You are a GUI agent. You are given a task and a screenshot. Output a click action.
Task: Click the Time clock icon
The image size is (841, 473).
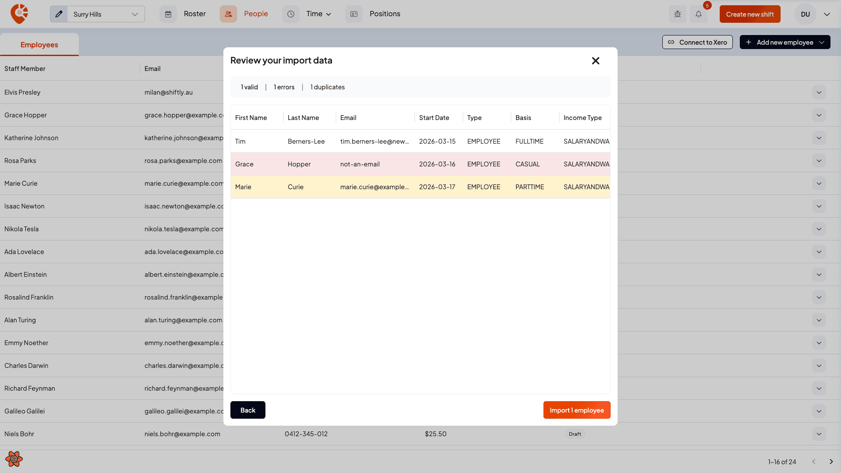[x=291, y=14]
